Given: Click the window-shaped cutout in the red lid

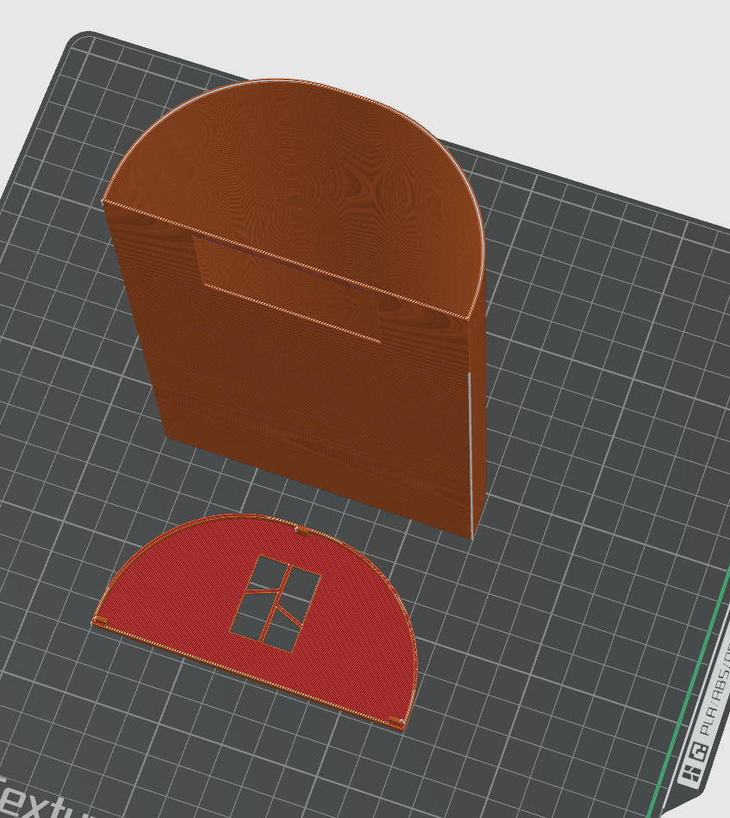Looking at the screenshot, I should coord(275,603).
